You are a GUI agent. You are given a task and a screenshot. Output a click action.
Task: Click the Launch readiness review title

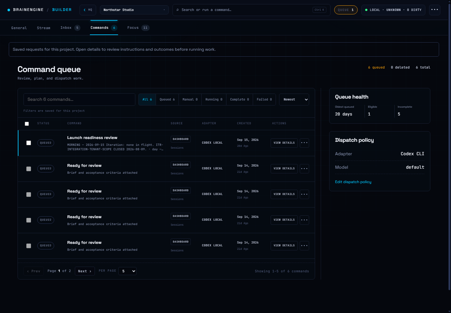tap(92, 138)
